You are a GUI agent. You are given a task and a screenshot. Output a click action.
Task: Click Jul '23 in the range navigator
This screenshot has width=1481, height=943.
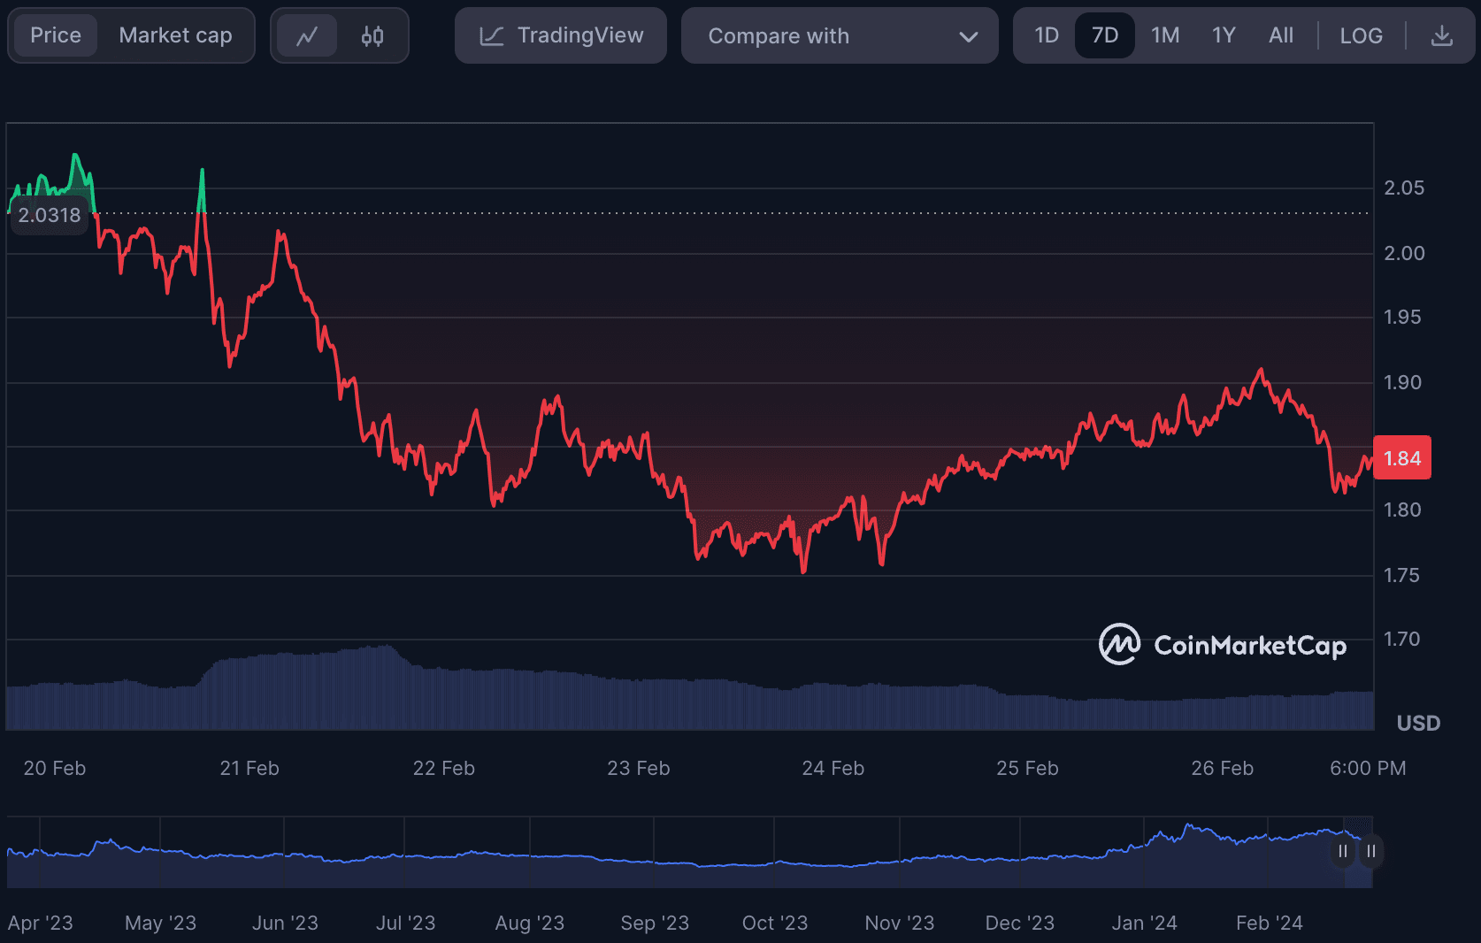[406, 923]
